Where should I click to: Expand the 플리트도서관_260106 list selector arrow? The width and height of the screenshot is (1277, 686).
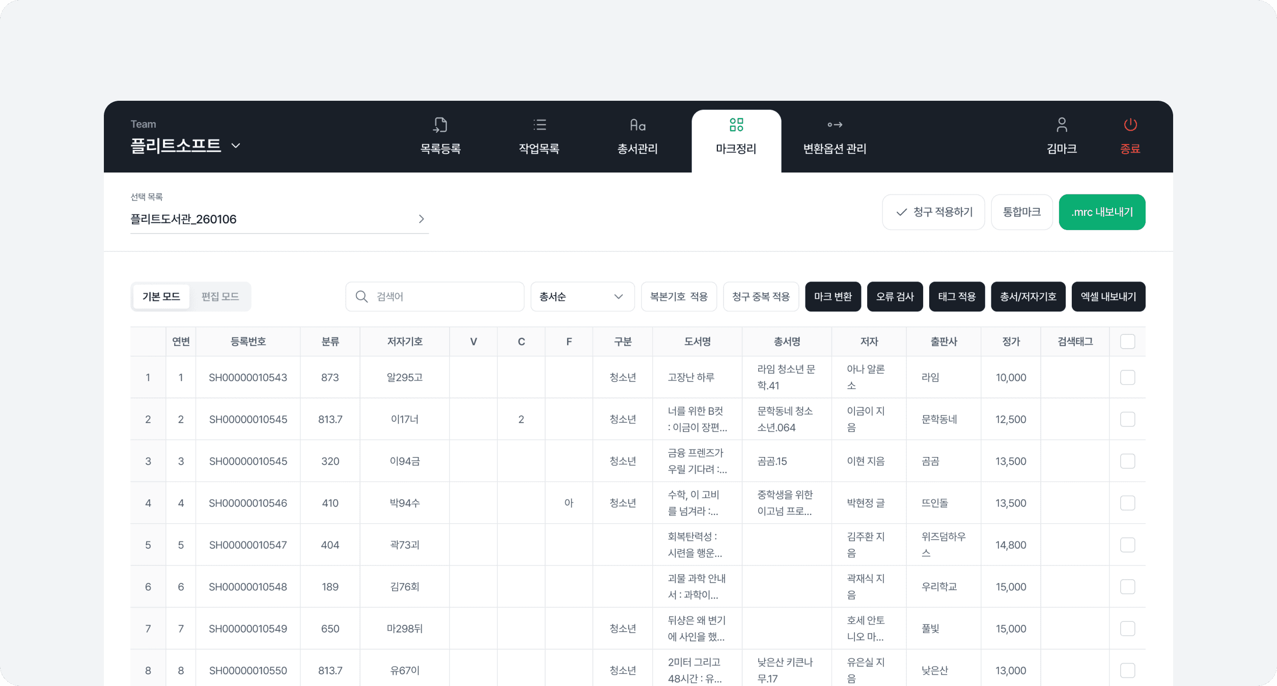(421, 219)
